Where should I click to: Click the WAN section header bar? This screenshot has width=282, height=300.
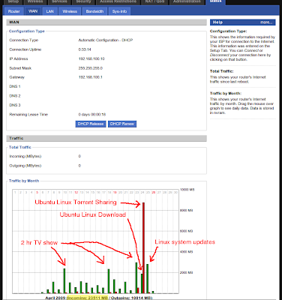coord(106,22)
